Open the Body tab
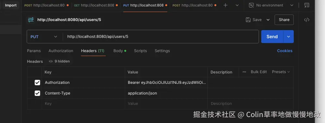 click(120, 51)
